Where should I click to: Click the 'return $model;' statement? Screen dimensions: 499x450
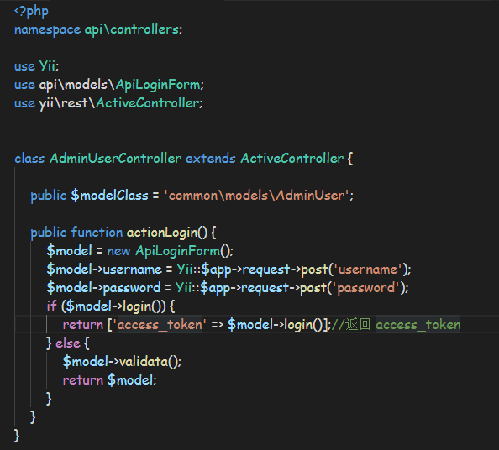(x=109, y=380)
